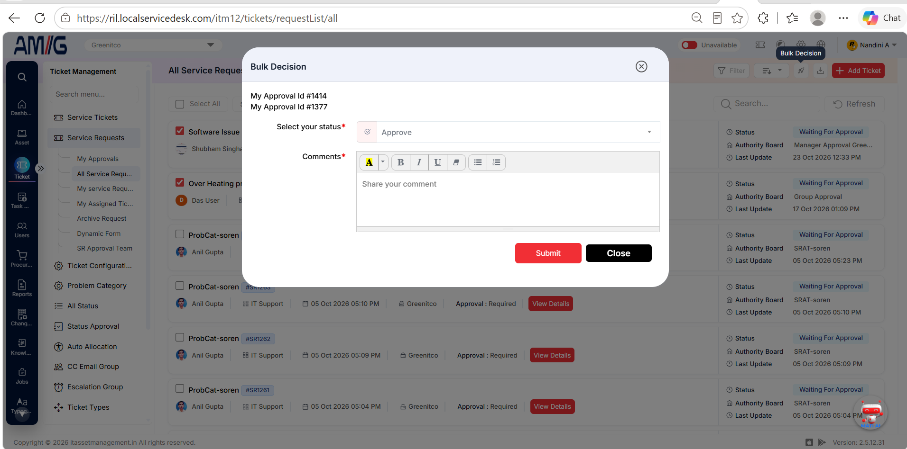Click the Italic formatting icon
This screenshot has width=907, height=449.
pos(419,162)
